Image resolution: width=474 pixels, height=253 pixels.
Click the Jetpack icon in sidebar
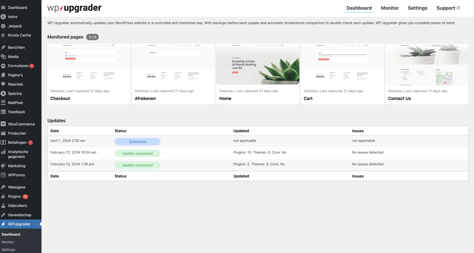coord(3,26)
